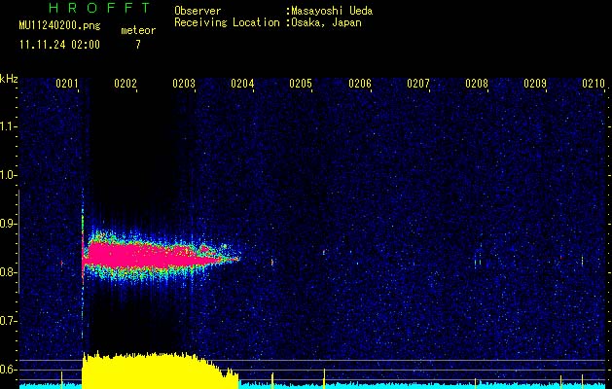
Task: Click the 0201 time marker
Action: (x=67, y=85)
